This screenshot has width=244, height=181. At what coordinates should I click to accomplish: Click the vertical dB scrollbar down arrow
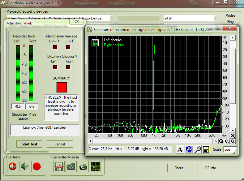(x=233, y=131)
